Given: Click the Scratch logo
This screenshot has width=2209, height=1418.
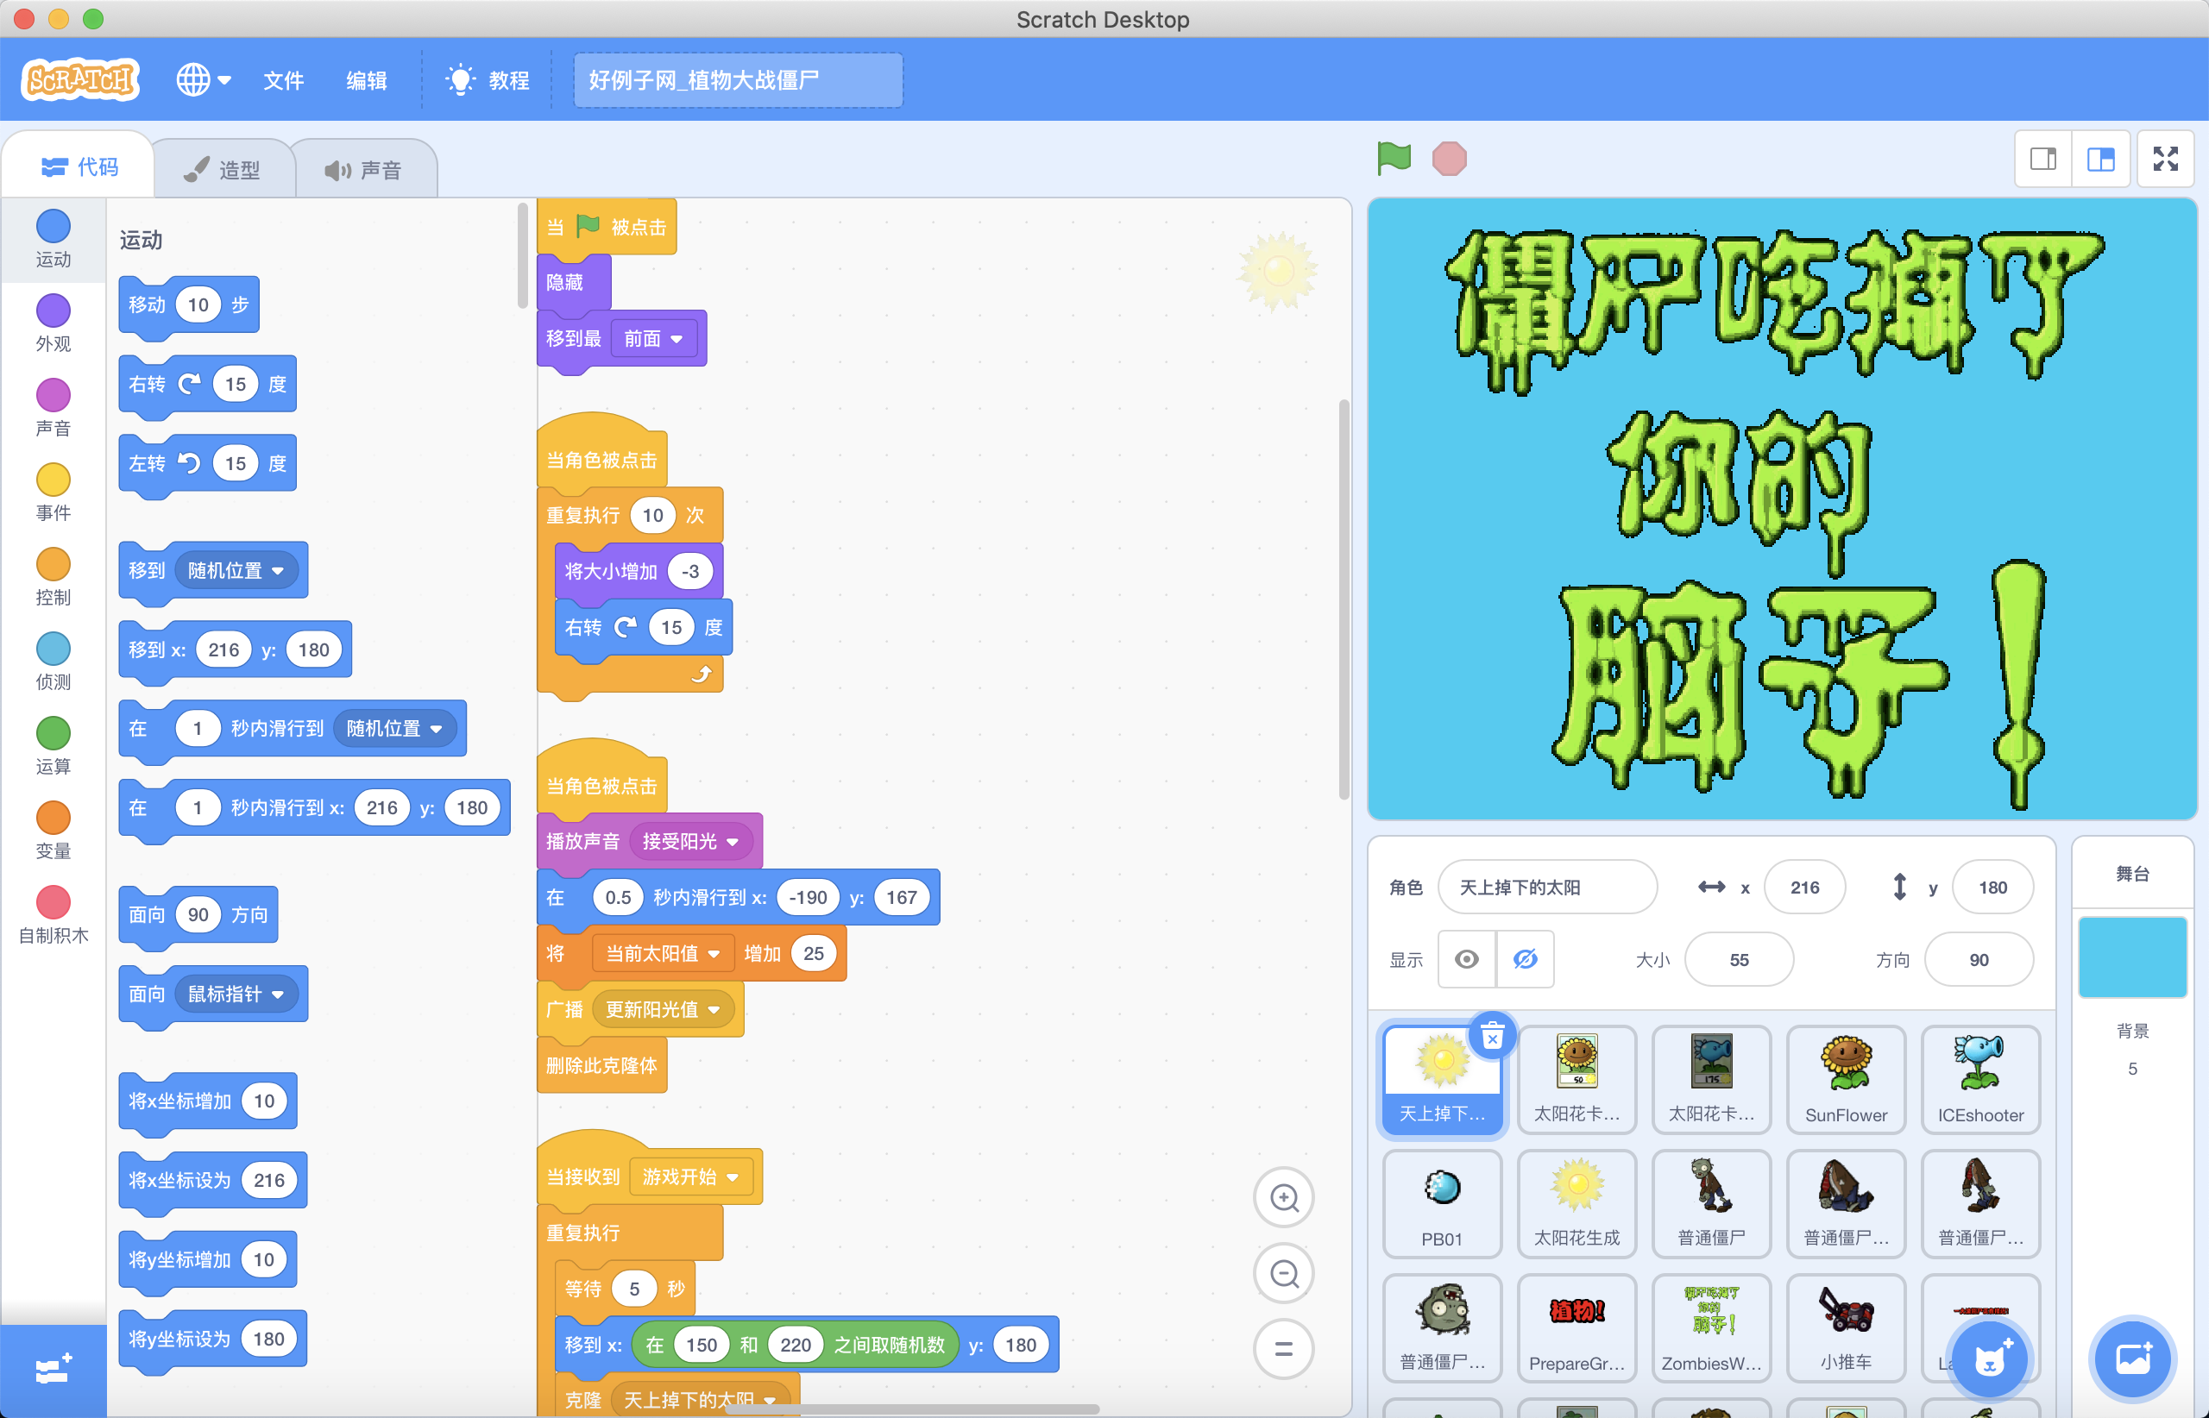Looking at the screenshot, I should click(x=80, y=80).
